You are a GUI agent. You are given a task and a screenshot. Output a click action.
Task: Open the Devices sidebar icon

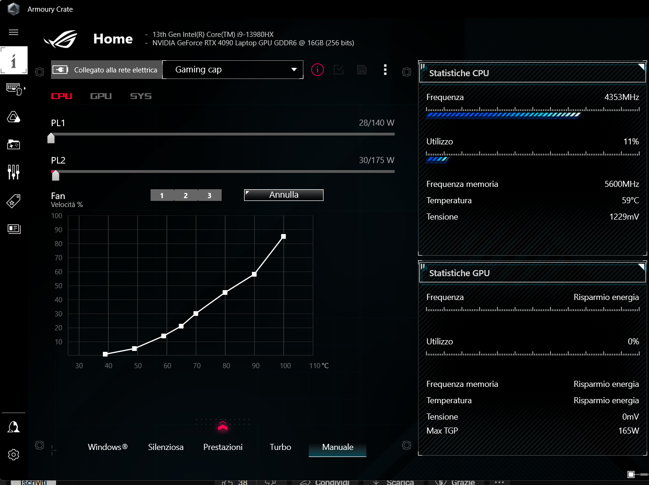click(x=14, y=88)
